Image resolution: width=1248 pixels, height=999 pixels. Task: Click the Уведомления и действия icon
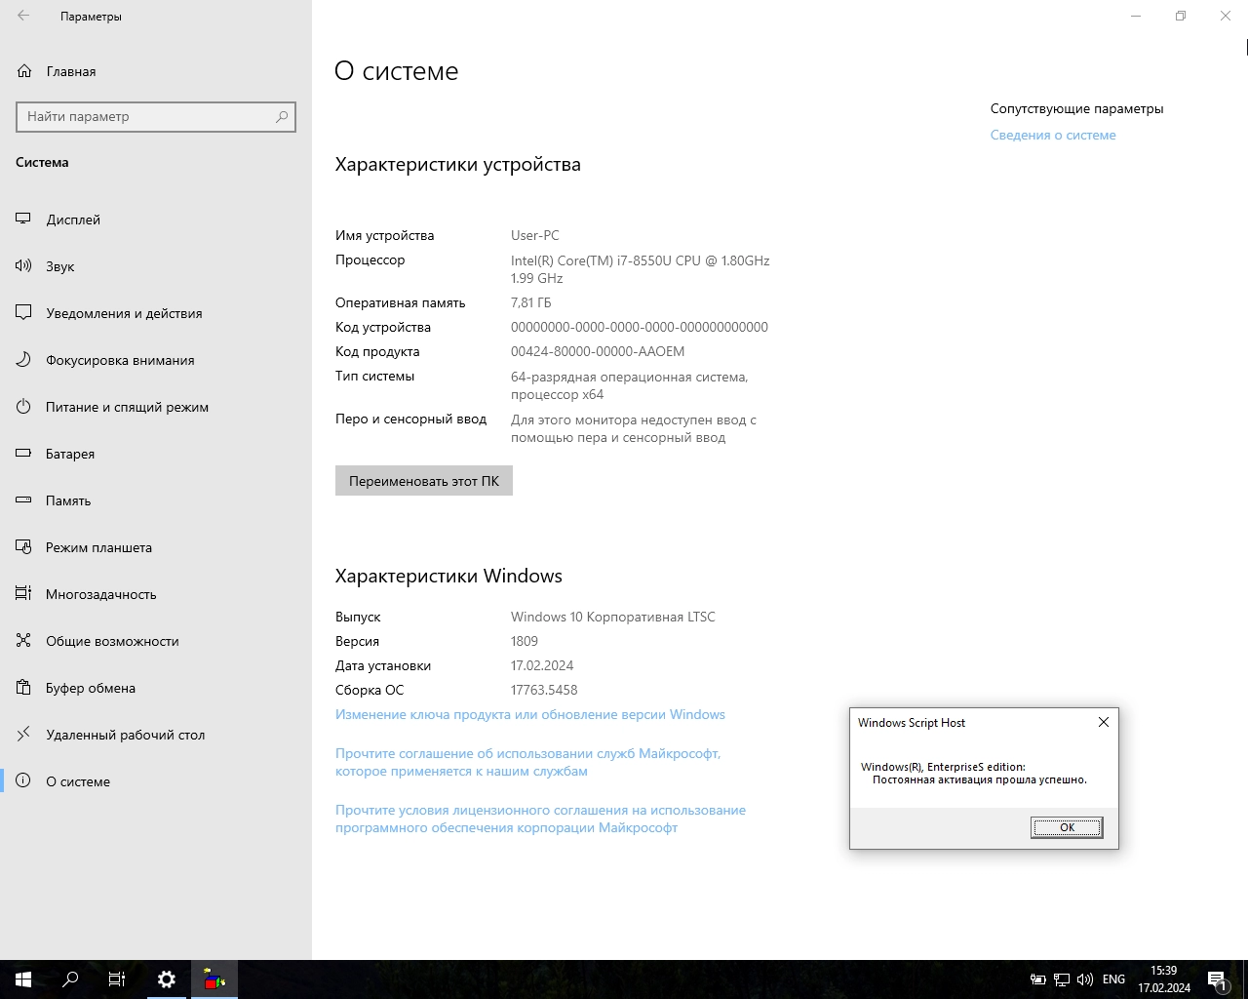[23, 313]
